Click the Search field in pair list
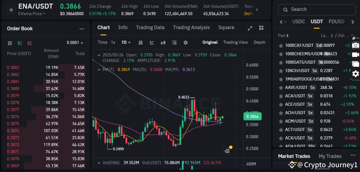The width and height of the screenshot is (360, 172). pyautogui.click(x=317, y=10)
